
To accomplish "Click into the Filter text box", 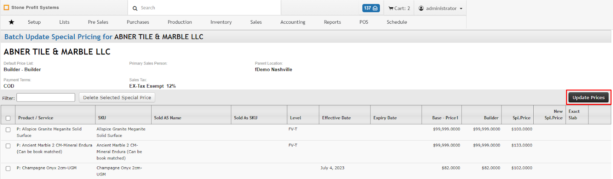I will (x=46, y=97).
